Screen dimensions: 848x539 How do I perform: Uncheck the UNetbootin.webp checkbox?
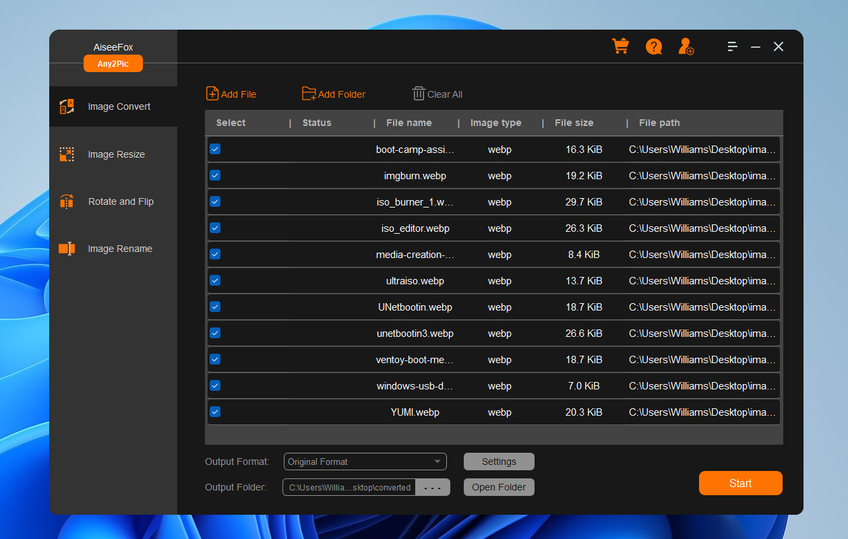[x=215, y=307]
